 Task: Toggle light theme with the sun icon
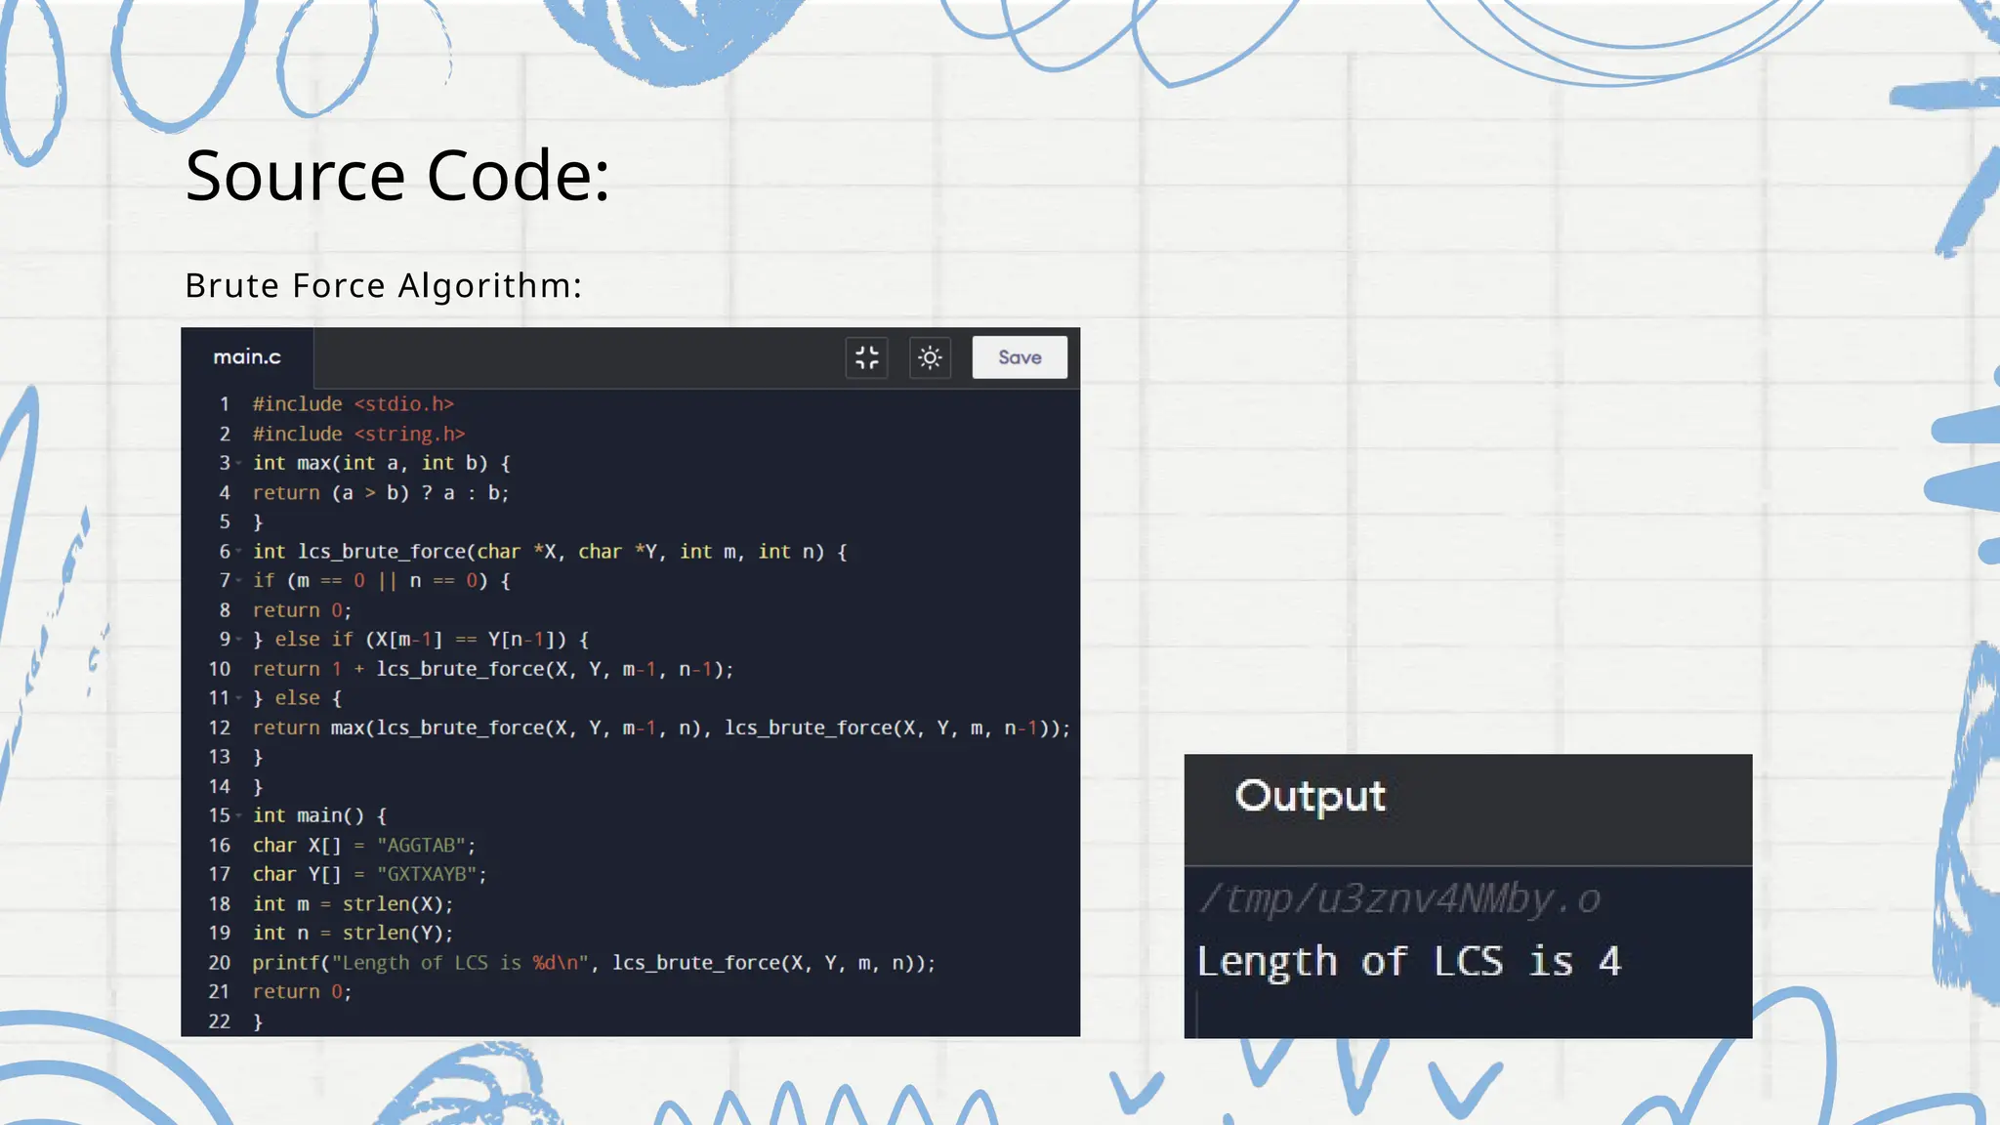pyautogui.click(x=930, y=357)
